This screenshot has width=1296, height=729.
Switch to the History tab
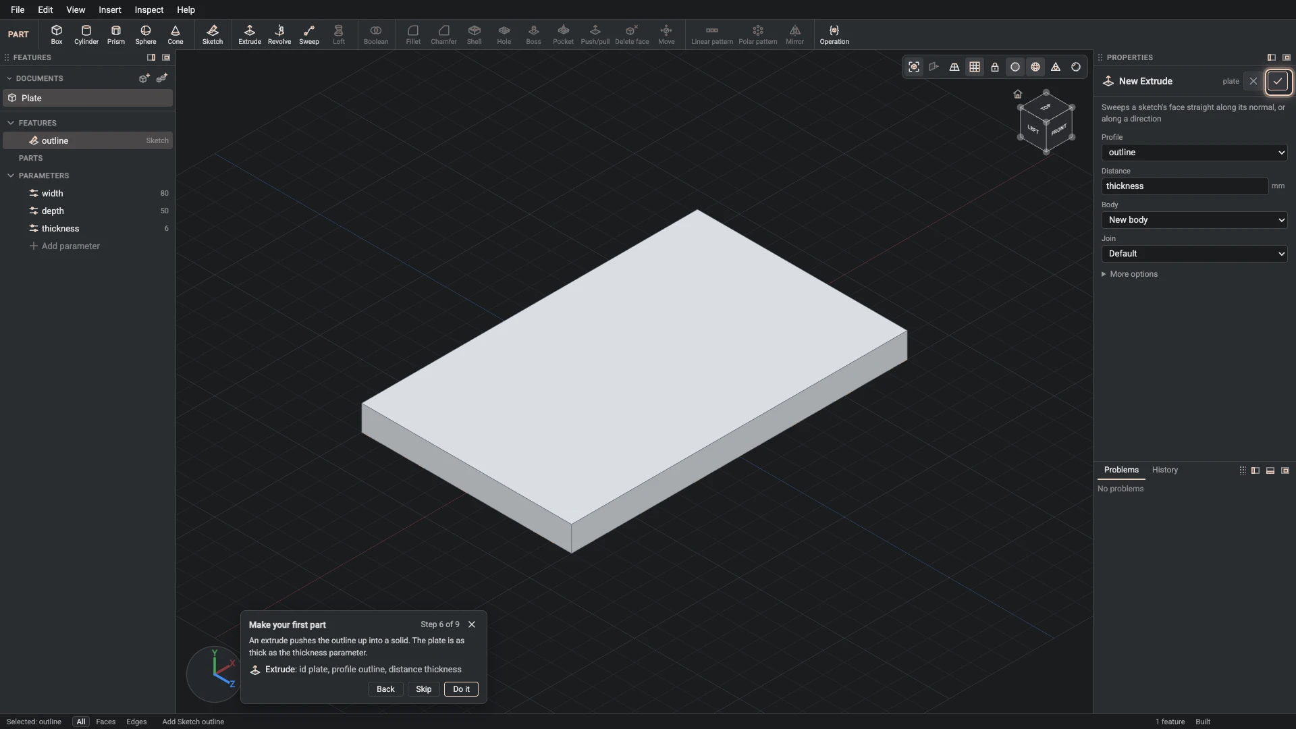click(x=1164, y=470)
